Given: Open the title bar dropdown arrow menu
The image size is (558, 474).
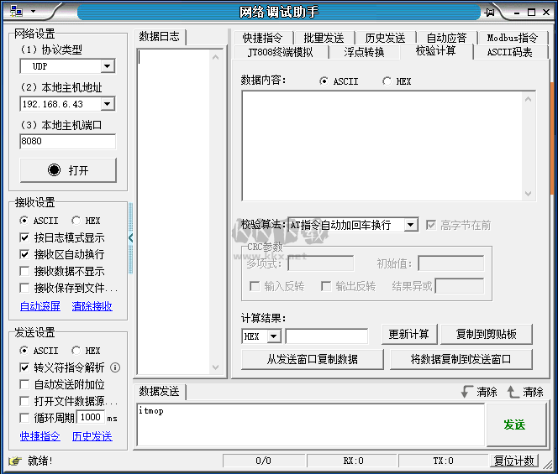Looking at the screenshot, I should [x=33, y=12].
